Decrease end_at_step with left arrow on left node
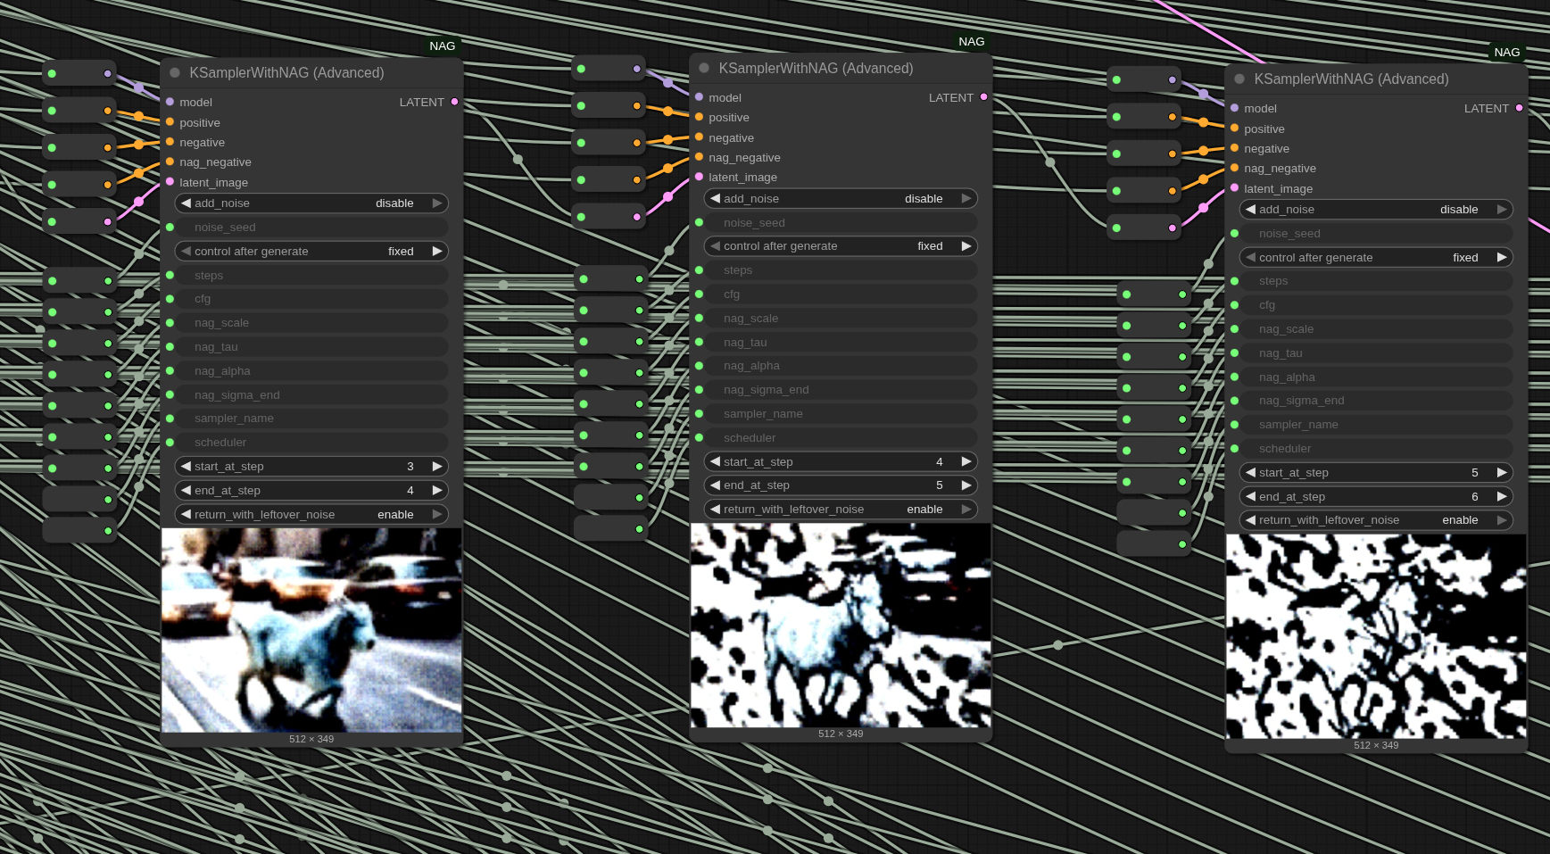 [186, 491]
